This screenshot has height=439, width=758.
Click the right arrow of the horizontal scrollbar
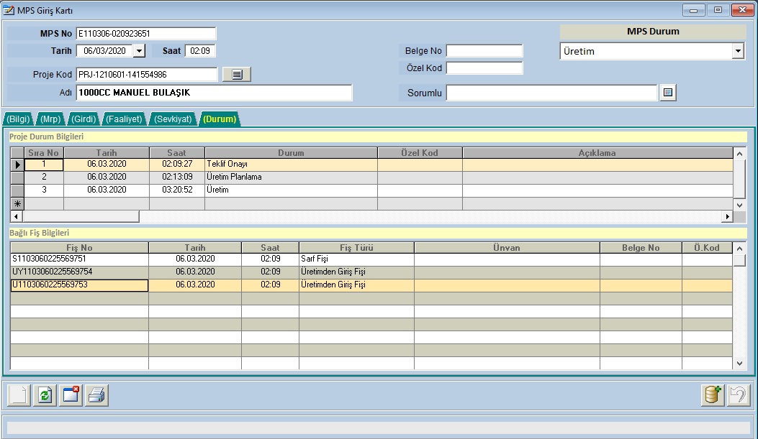pos(726,216)
